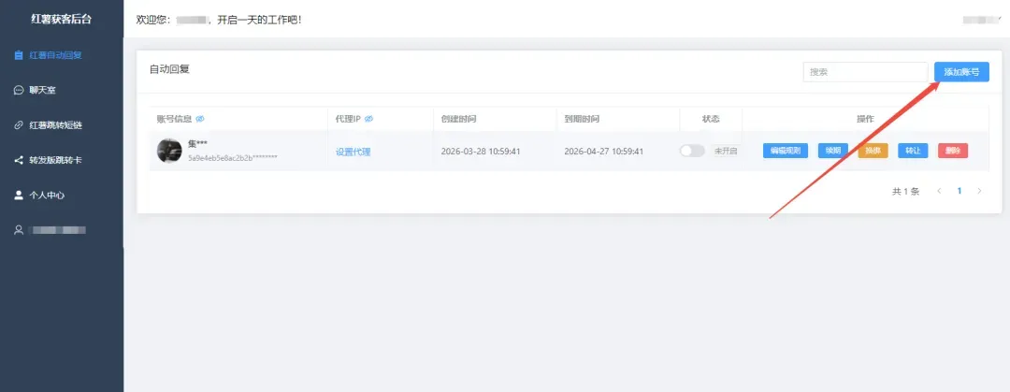Go to the next page arrow

980,191
